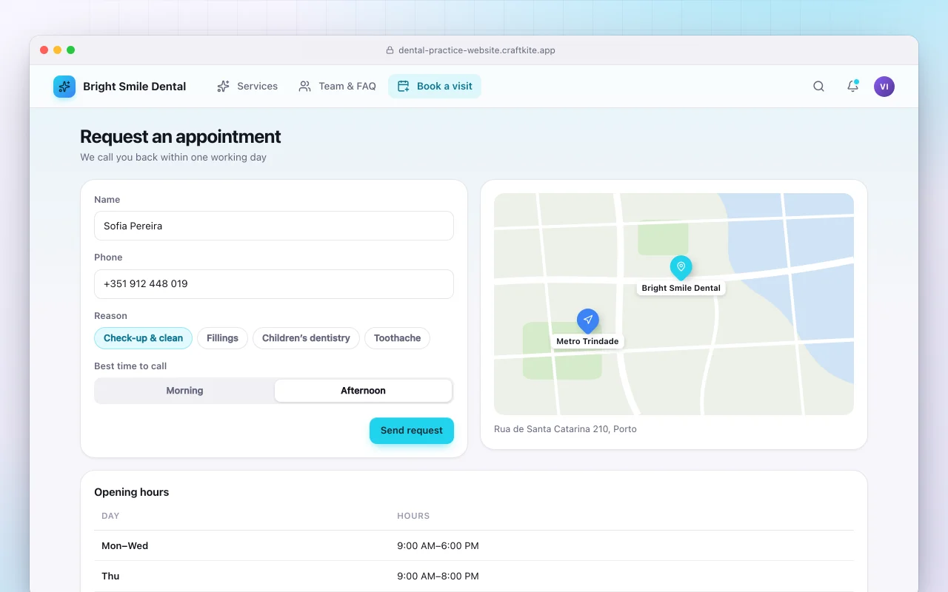Click the Bright Smile Dental logo icon
948x592 pixels.
(x=64, y=87)
